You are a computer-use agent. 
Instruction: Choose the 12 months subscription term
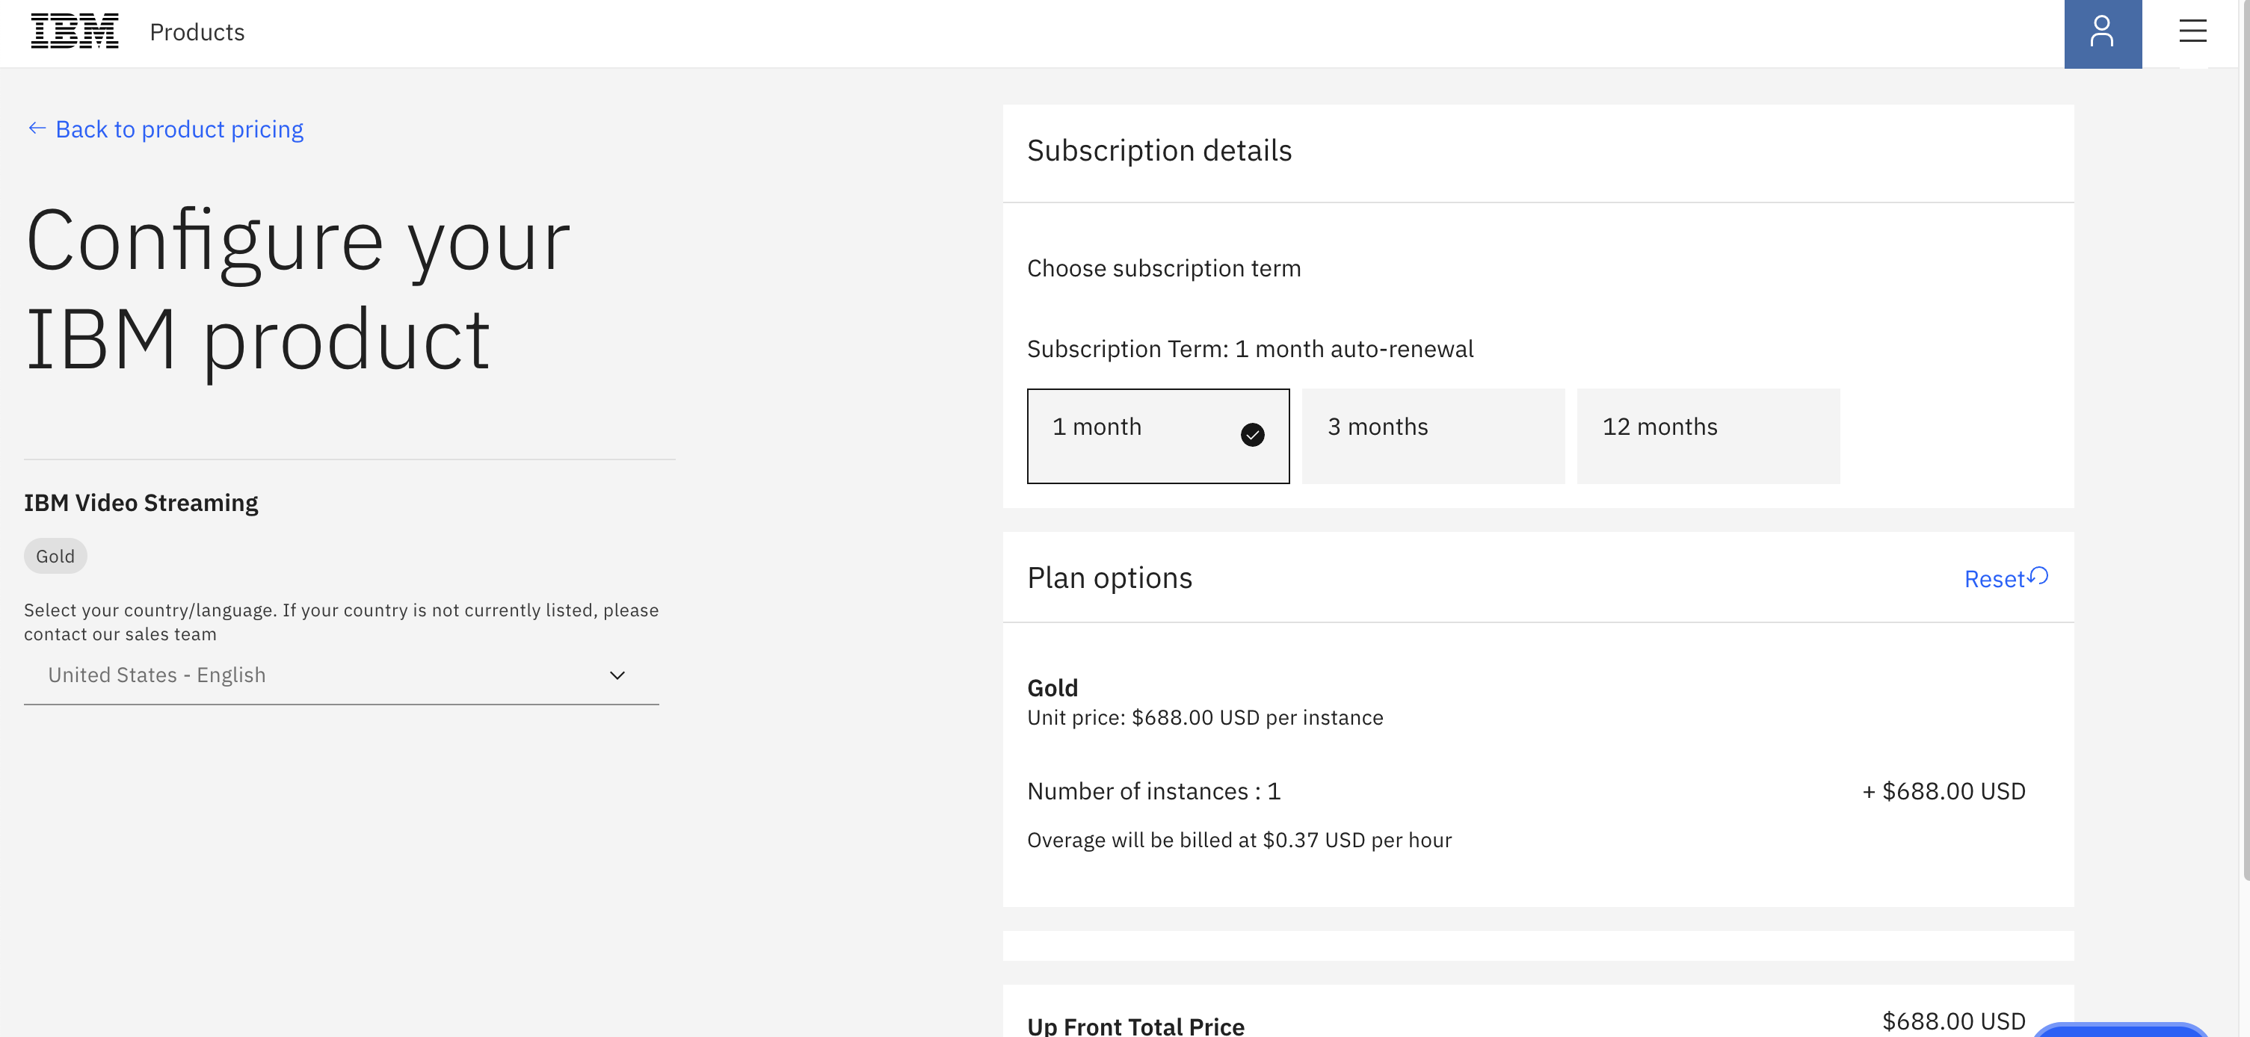1707,436
